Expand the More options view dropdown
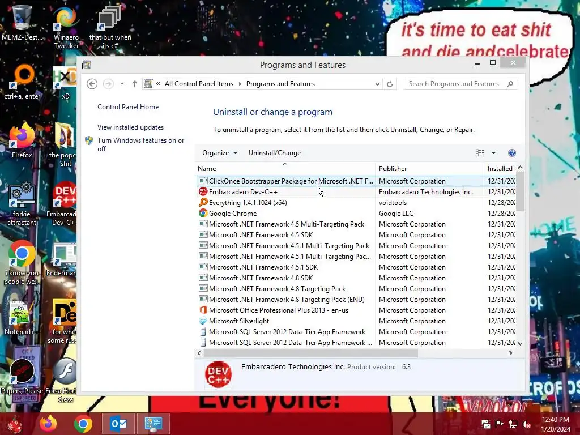The height and width of the screenshot is (435, 580). coord(493,153)
